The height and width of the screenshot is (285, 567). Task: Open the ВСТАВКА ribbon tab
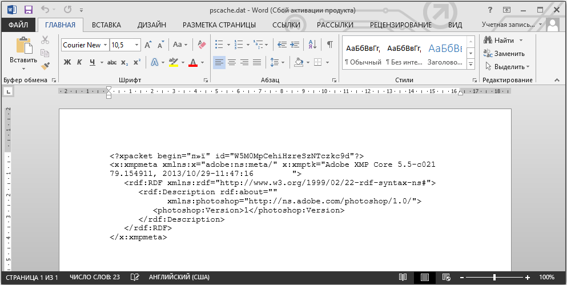[106, 25]
